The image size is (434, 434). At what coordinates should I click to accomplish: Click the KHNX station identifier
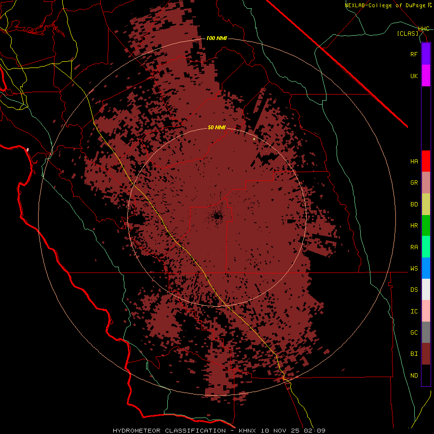(247, 431)
